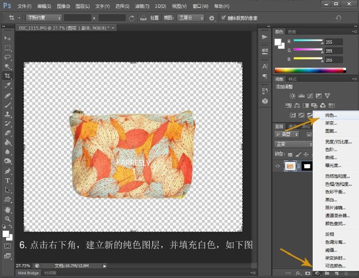This screenshot has width=359, height=278.
Task: Choose 纯色... from the adjustment menu
Action: tap(331, 116)
